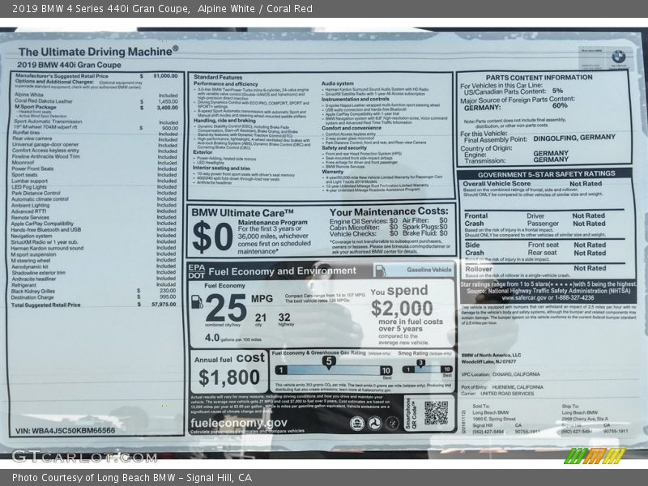This screenshot has width=648, height=486.
Task: Click the 'Power Front Seats' row
Action: (94, 168)
